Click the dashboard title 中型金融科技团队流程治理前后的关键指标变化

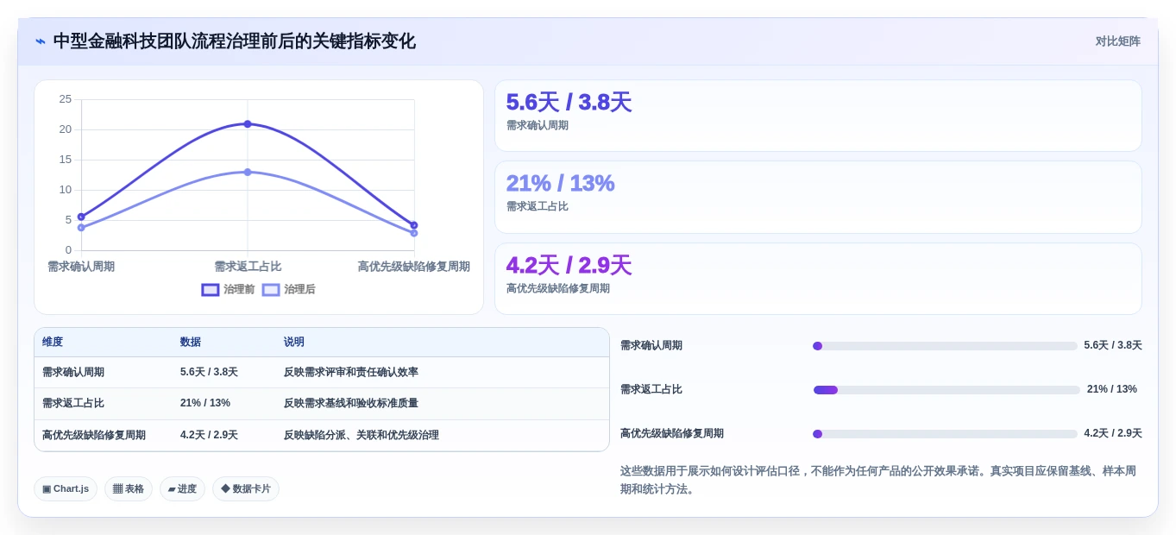tap(235, 41)
